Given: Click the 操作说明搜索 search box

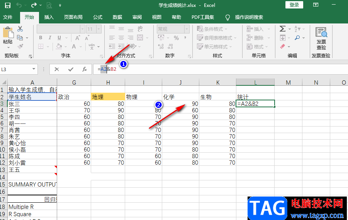Looking at the screenshot, I should pyautogui.click(x=249, y=17).
